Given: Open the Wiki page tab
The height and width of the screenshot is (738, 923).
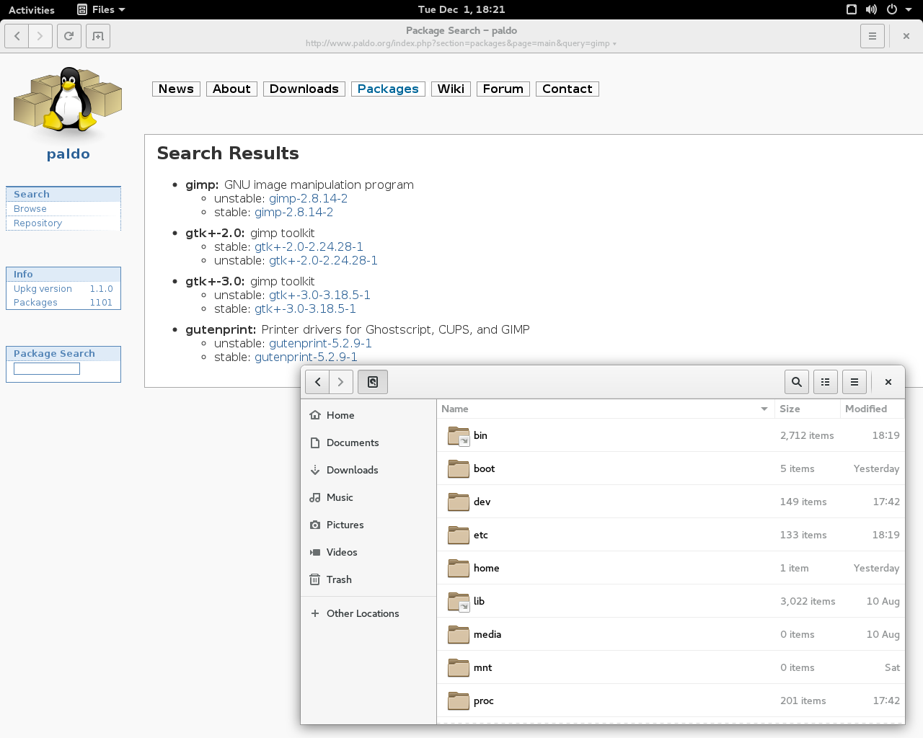Looking at the screenshot, I should pyautogui.click(x=451, y=89).
